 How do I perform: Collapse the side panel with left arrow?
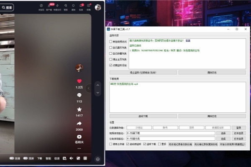tap(88, 89)
